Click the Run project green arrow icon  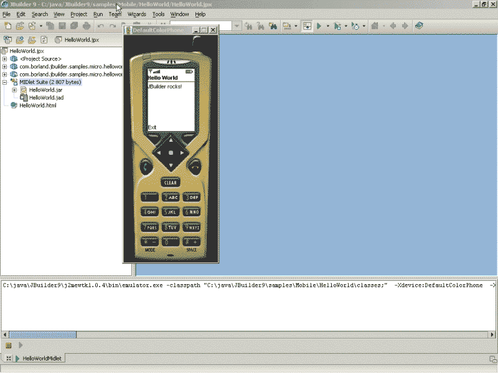(319, 26)
